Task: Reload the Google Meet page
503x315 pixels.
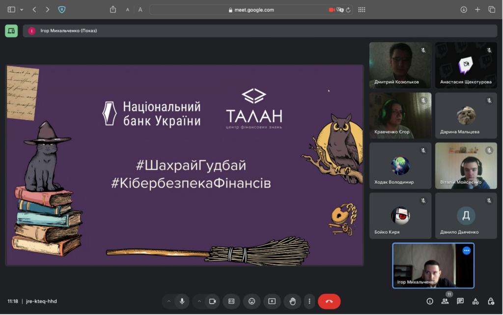Action: point(348,10)
